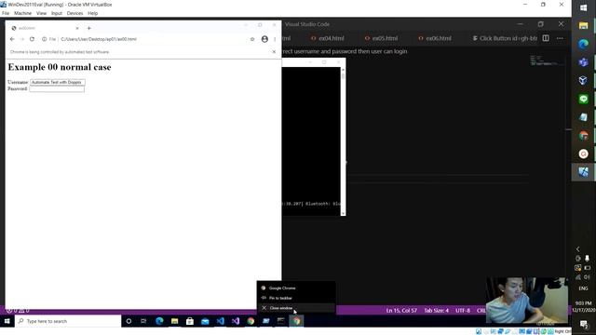Click Tab Size: 4 in status bar
The image size is (596, 335).
pos(437,311)
